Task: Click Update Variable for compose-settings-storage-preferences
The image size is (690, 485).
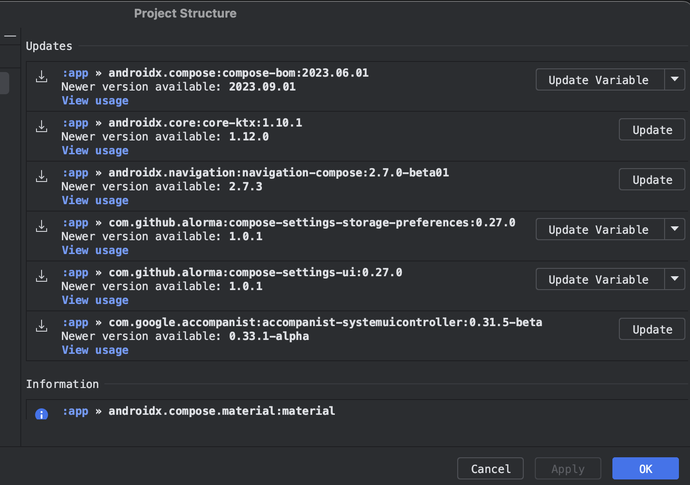Action: click(x=600, y=229)
